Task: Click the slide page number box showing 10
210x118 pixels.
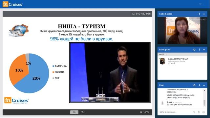Action: pyautogui.click(x=74, y=112)
